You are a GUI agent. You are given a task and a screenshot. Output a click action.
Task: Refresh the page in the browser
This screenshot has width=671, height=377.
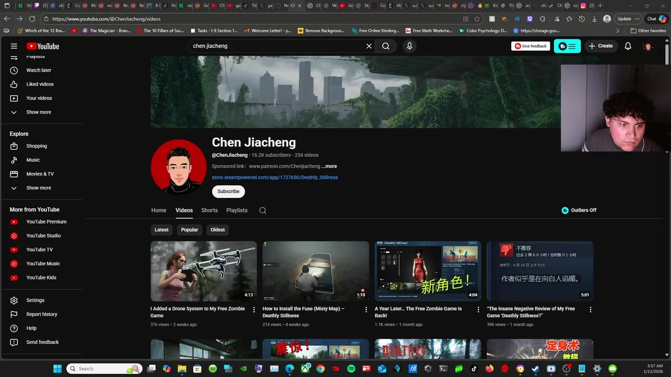pos(32,19)
